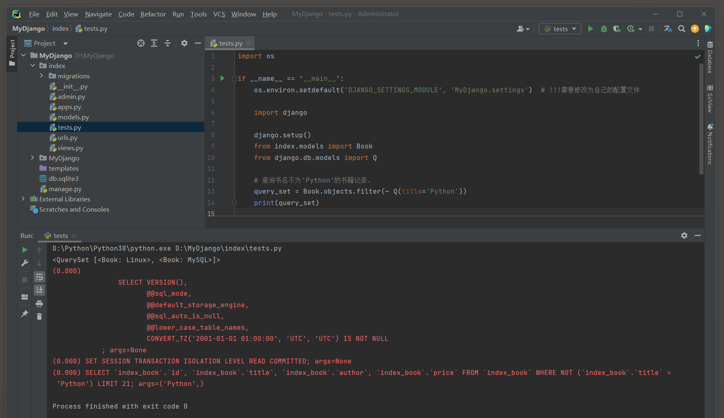The image size is (724, 418).
Task: Clear console with the trash icon
Action: pyautogui.click(x=39, y=316)
